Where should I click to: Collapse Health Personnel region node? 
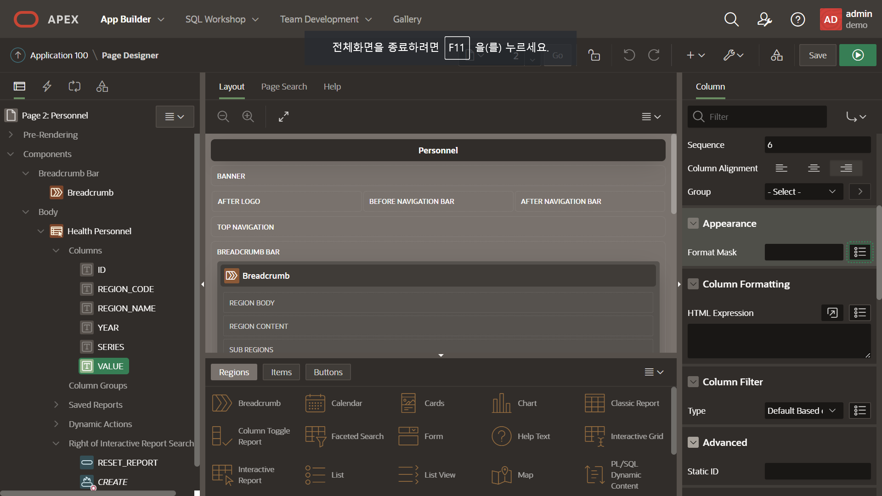tap(41, 231)
